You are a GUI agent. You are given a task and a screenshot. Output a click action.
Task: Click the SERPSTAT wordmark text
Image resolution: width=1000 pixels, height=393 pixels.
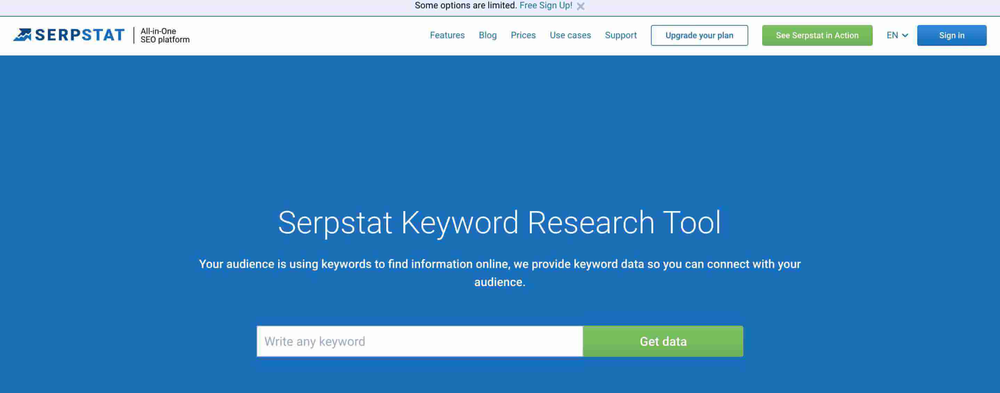(x=80, y=35)
